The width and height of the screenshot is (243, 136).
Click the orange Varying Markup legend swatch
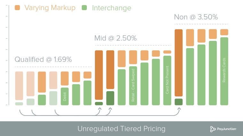tap(17, 8)
